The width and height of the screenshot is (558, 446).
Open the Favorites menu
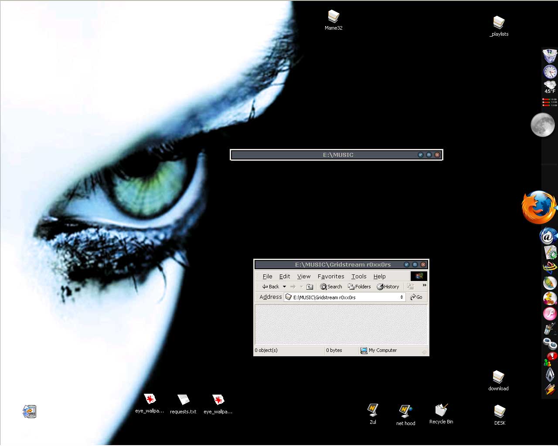pos(331,276)
